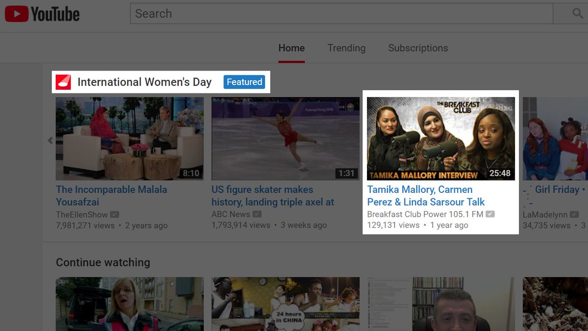Screen dimensions: 588x331
Task: Open the woman with glasses video thumbnail
Action: coord(130,304)
